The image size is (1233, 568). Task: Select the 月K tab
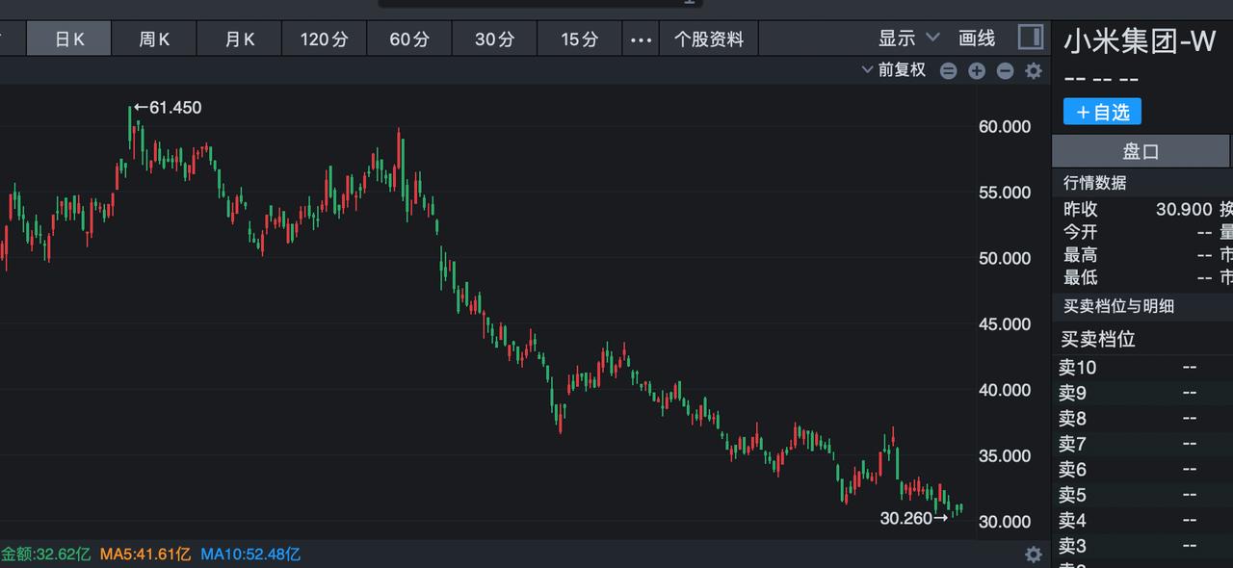coord(238,39)
